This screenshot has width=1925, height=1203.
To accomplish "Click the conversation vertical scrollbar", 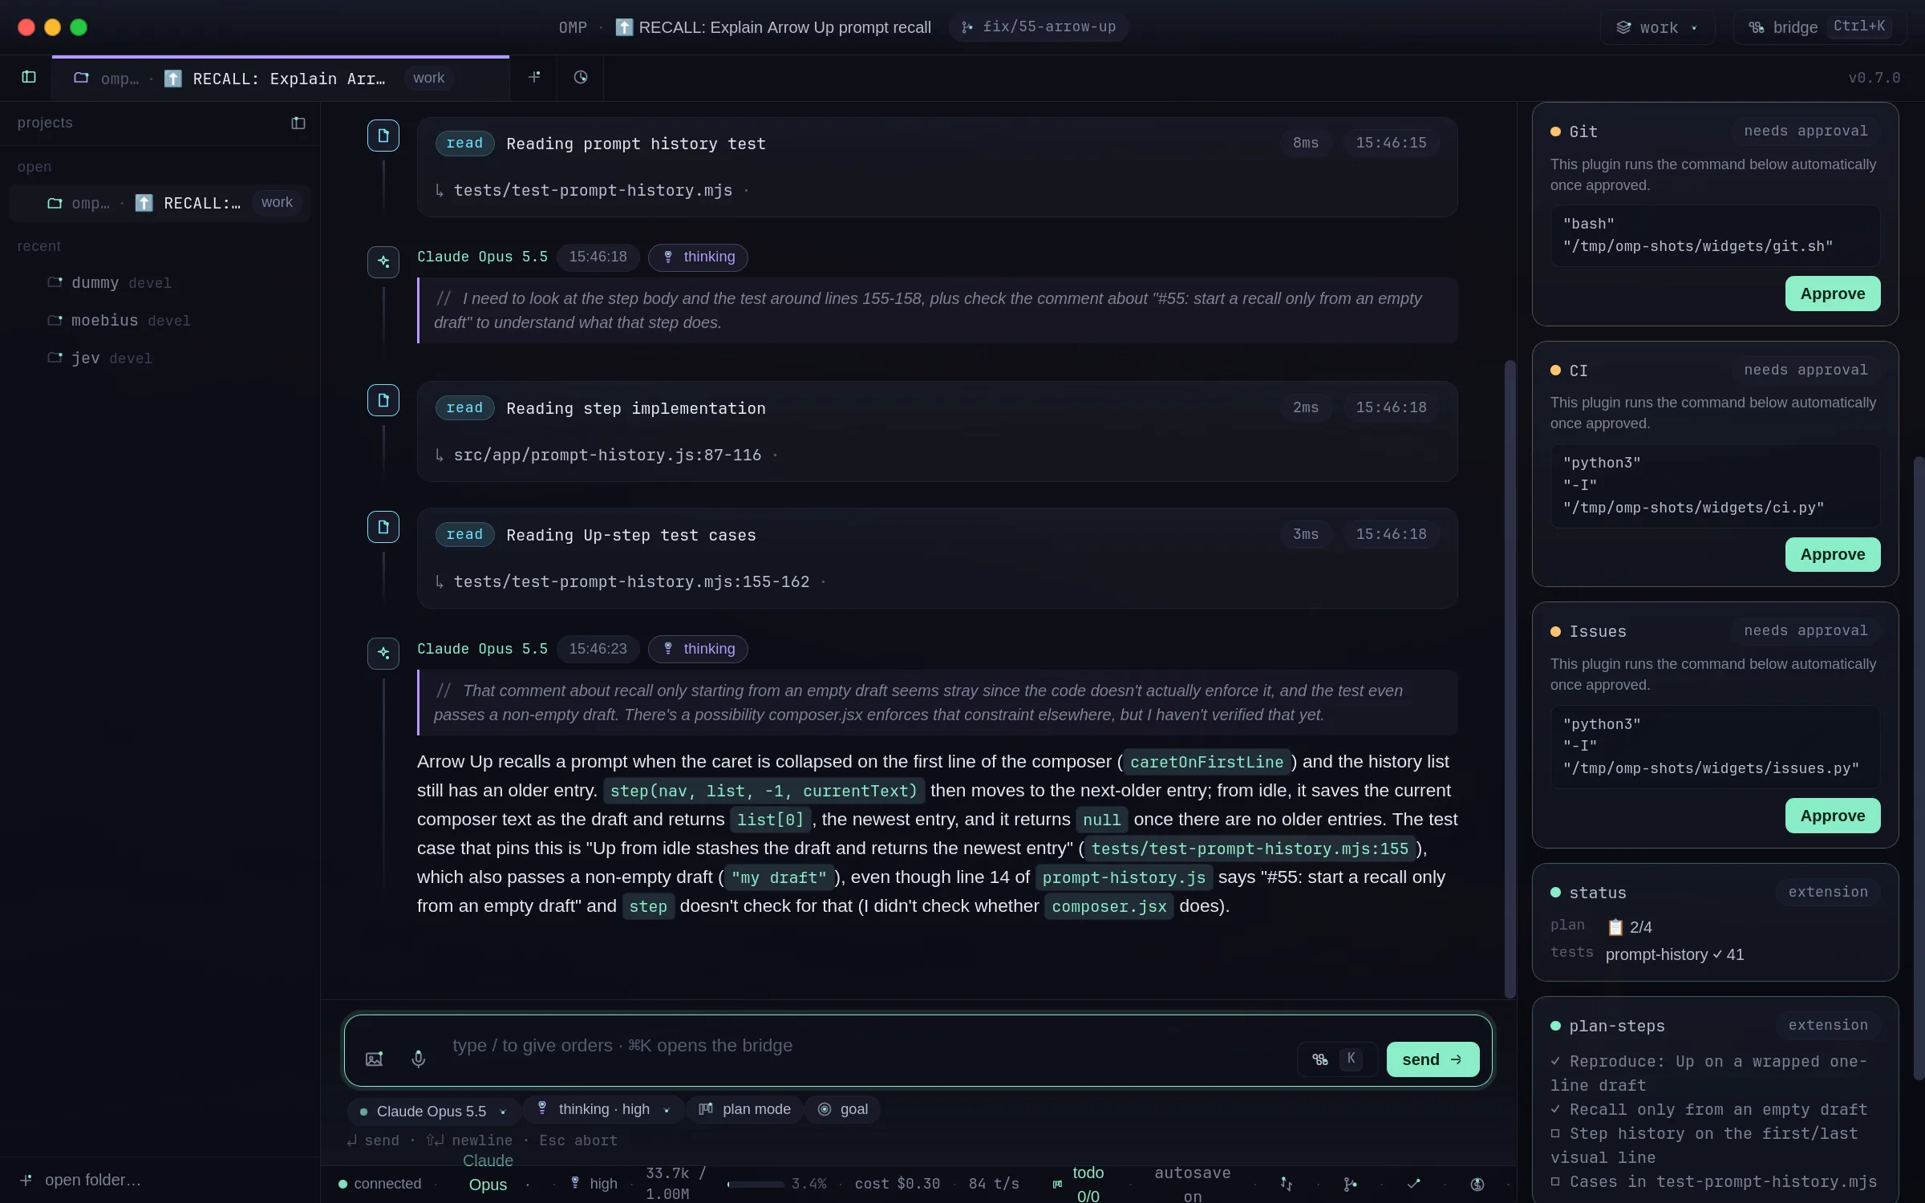I will [1510, 678].
